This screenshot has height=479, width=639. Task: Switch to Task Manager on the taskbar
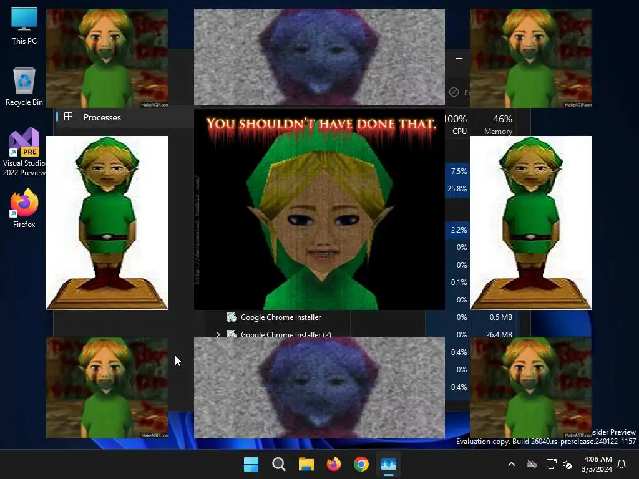point(388,464)
